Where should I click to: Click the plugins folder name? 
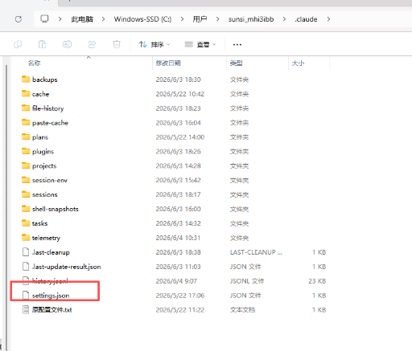[x=43, y=152]
